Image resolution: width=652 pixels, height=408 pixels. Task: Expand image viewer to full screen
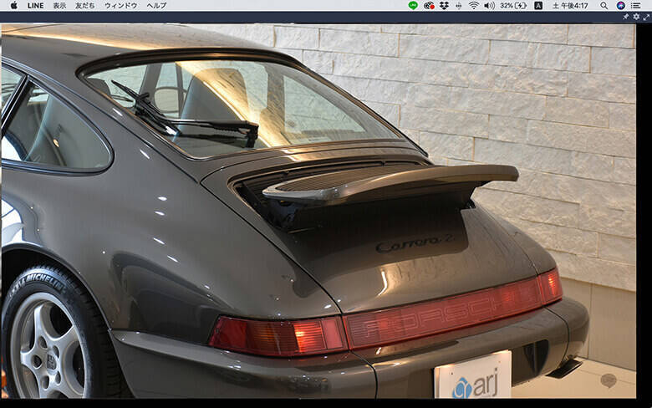coord(646,17)
